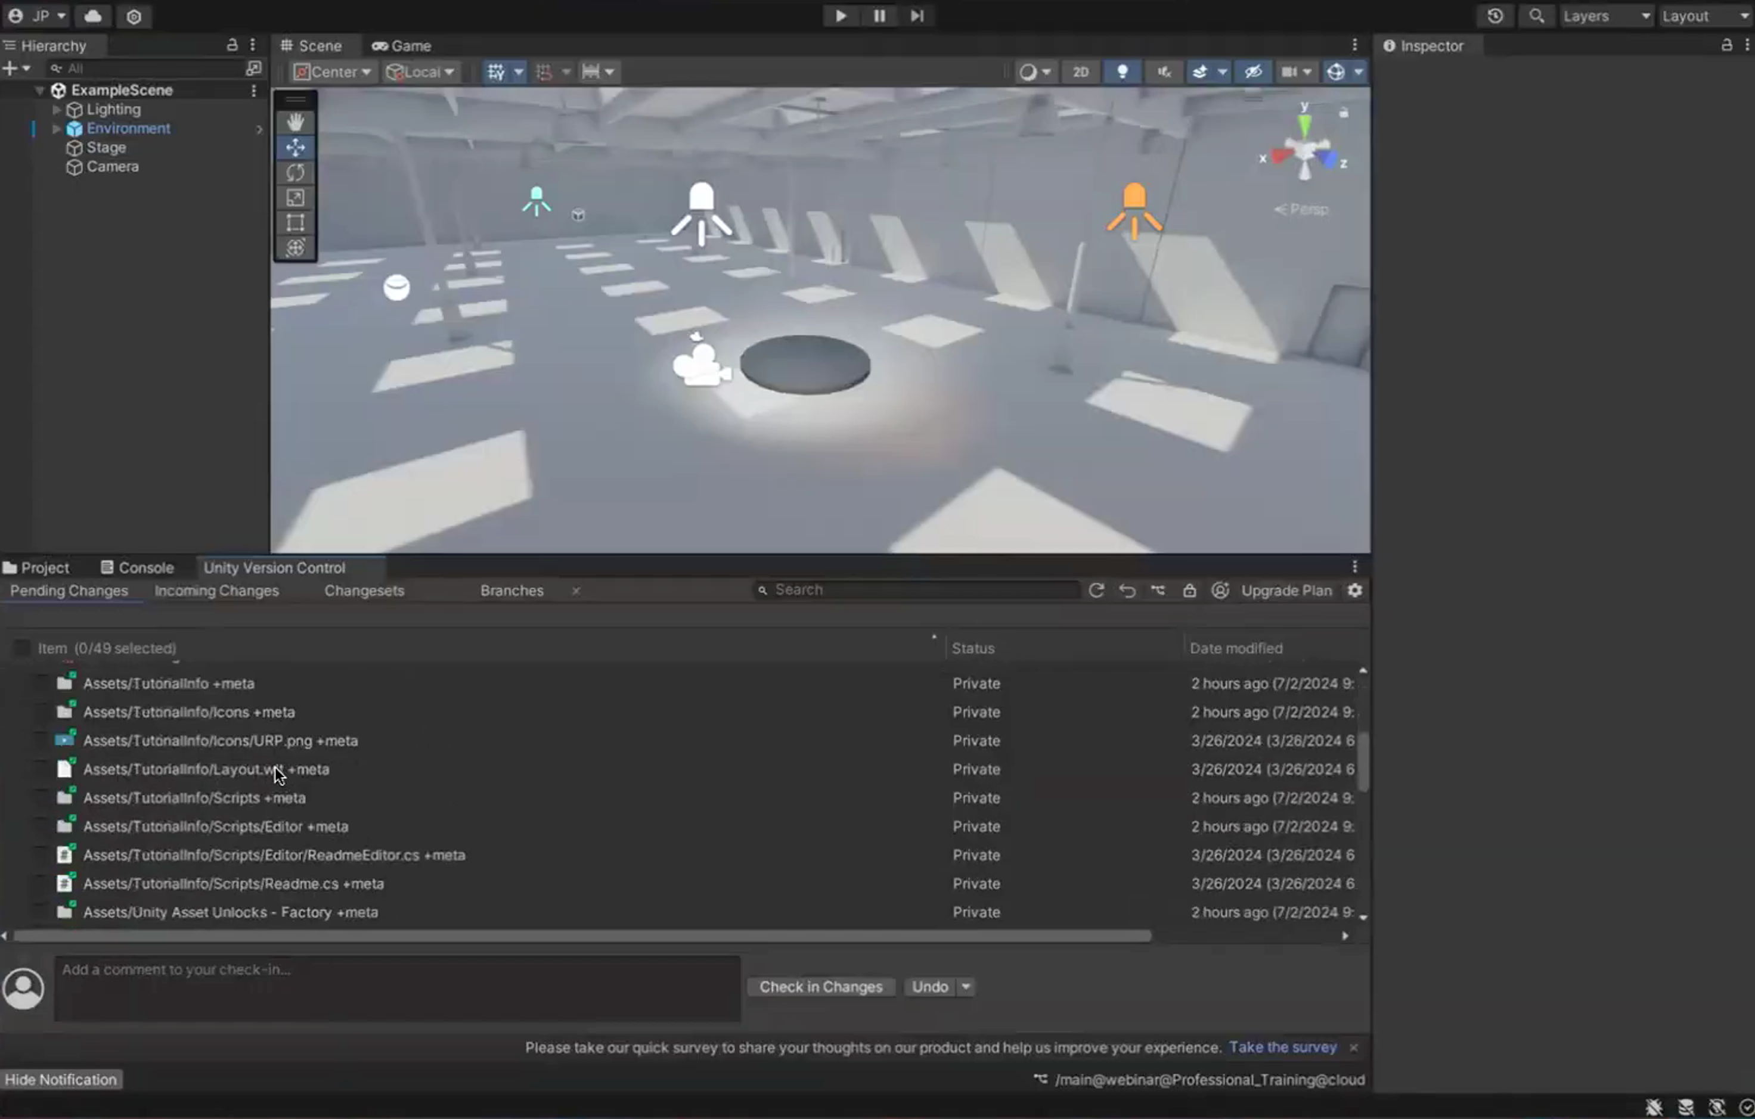Viewport: 1755px width, 1119px height.
Task: Open the version control icon in the top bar
Action: [x=134, y=16]
